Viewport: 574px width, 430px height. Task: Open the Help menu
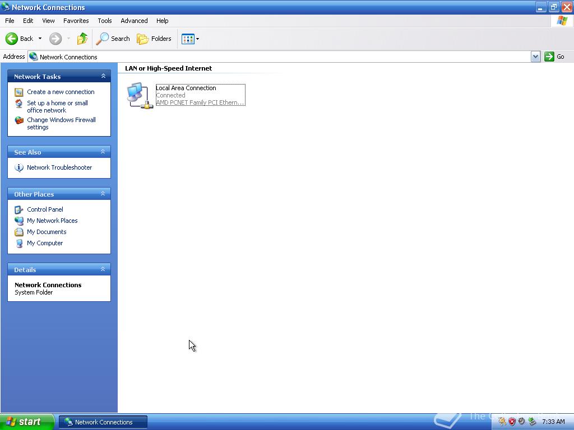(x=162, y=21)
